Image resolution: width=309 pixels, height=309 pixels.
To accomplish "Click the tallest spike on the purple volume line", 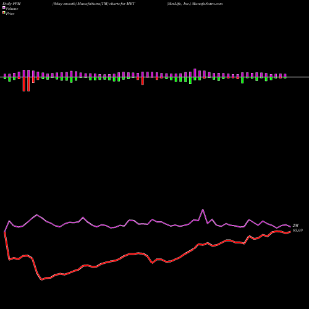I will point(203,210).
